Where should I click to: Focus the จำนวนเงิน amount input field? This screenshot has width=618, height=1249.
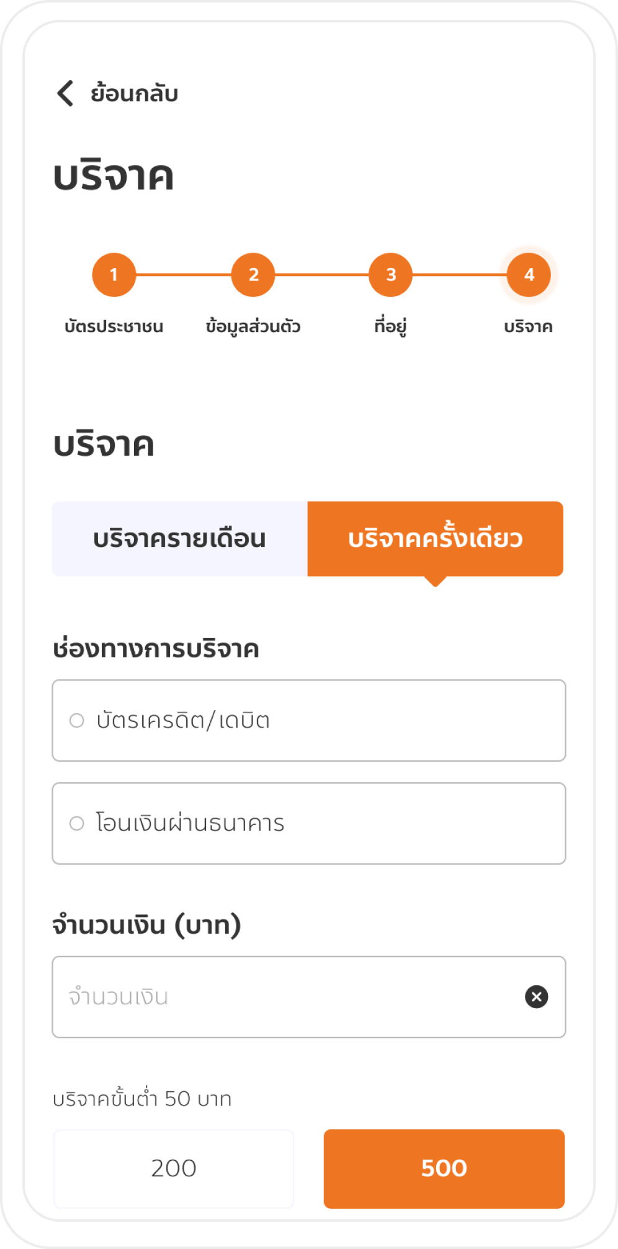coord(285,997)
